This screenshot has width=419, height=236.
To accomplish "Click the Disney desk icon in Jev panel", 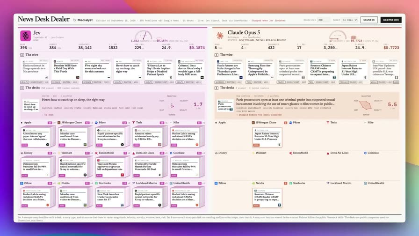I will coord(22,153).
